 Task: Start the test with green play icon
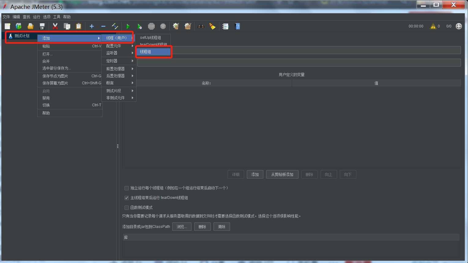(128, 26)
